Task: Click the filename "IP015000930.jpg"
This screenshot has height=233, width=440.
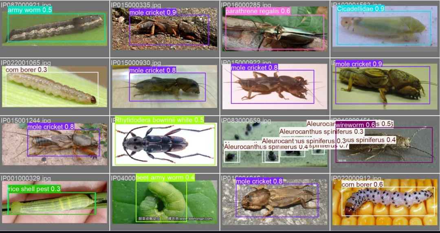Action: 136,63
